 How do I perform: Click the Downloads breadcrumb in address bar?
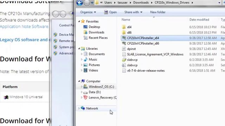(141, 2)
